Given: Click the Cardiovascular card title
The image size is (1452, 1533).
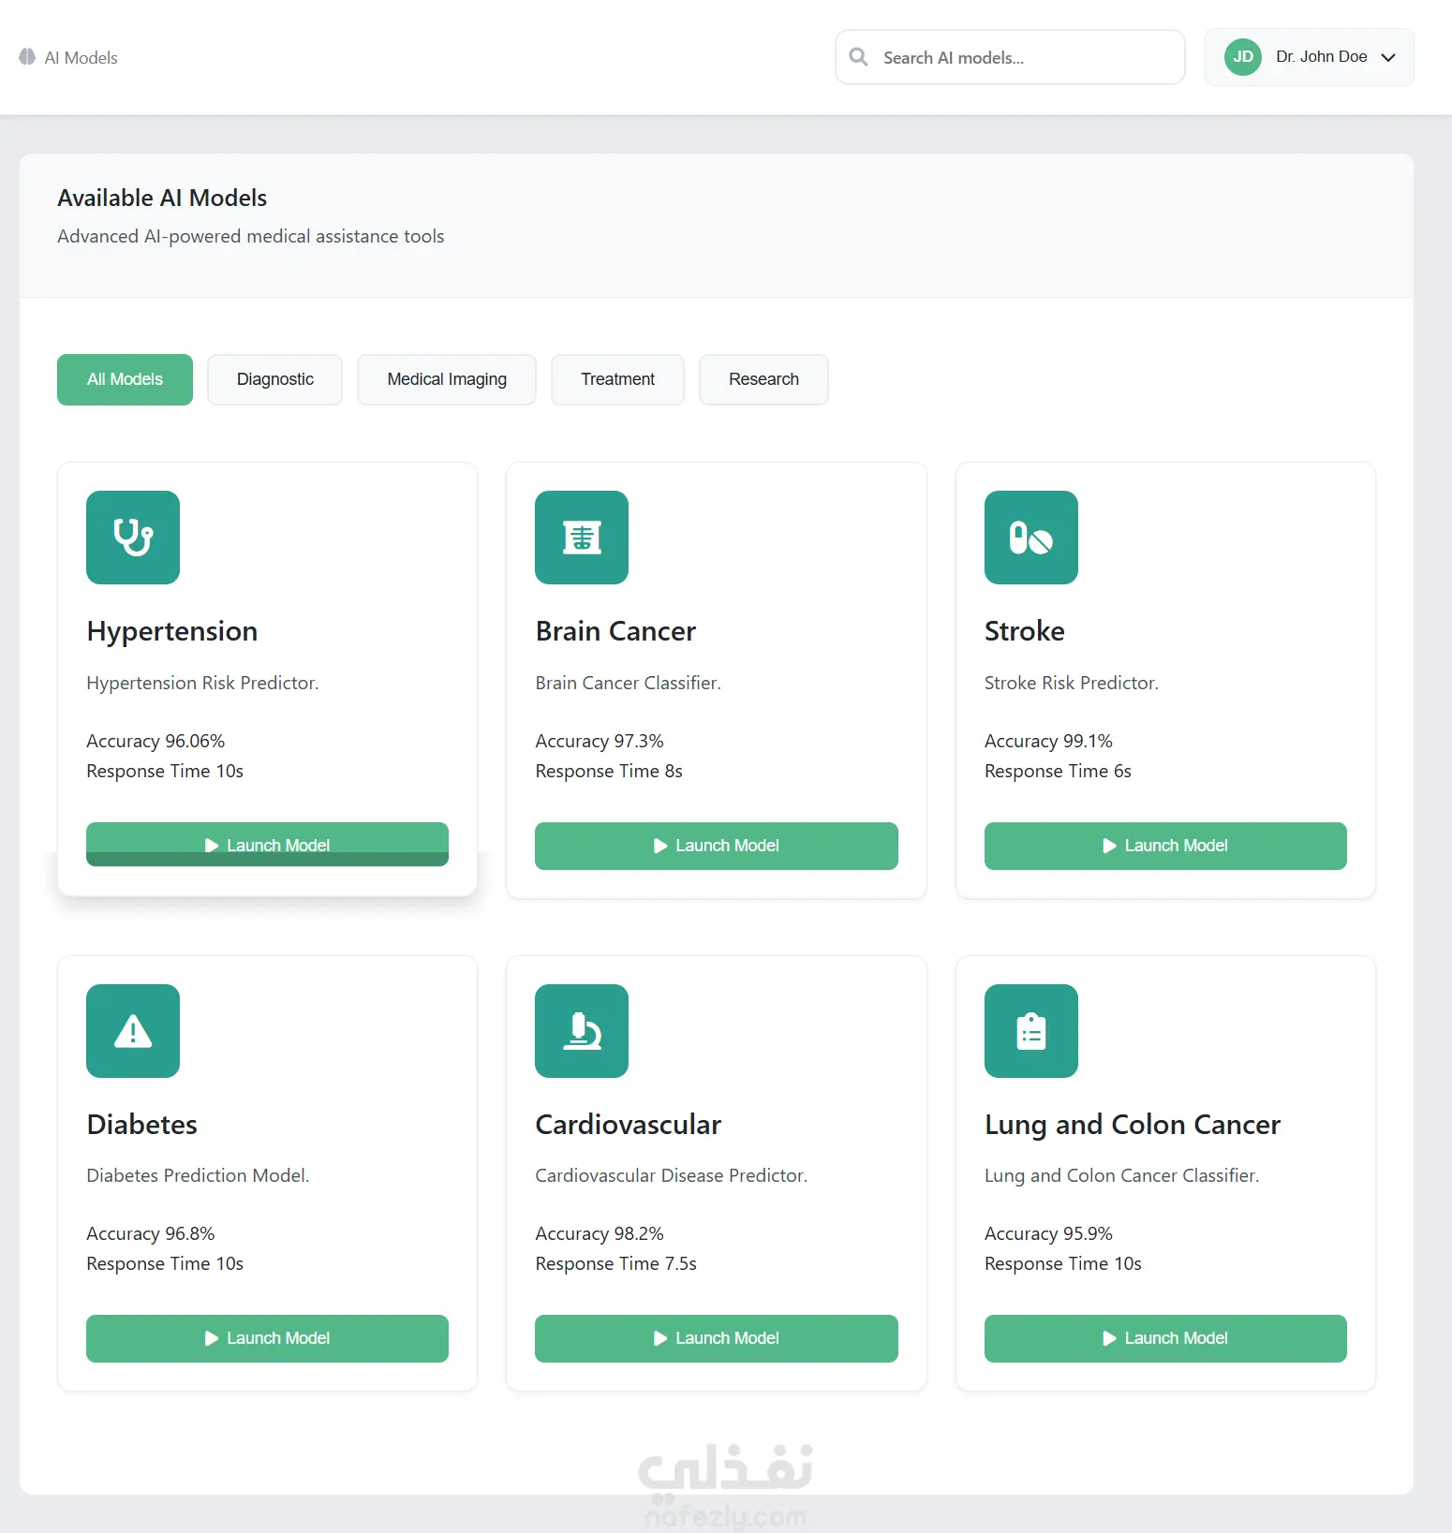Looking at the screenshot, I should click(629, 1125).
